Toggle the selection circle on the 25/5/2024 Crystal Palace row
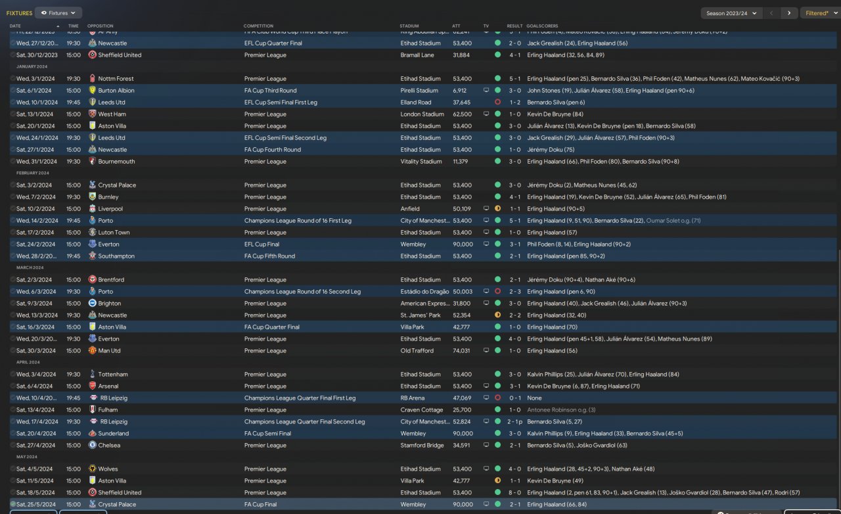The image size is (841, 514). click(x=12, y=505)
